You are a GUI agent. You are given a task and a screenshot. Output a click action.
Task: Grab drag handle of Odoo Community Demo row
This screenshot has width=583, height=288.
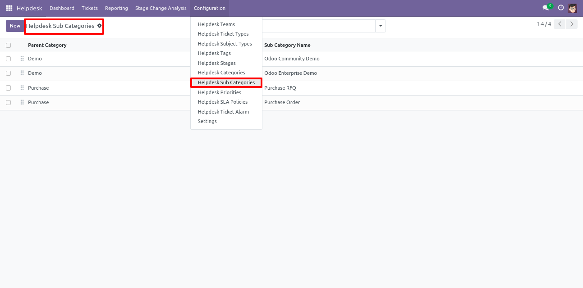(22, 59)
